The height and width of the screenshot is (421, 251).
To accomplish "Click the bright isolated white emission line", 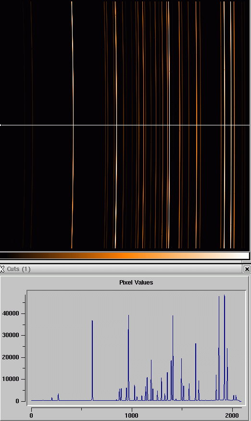I will pyautogui.click(x=73, y=81).
